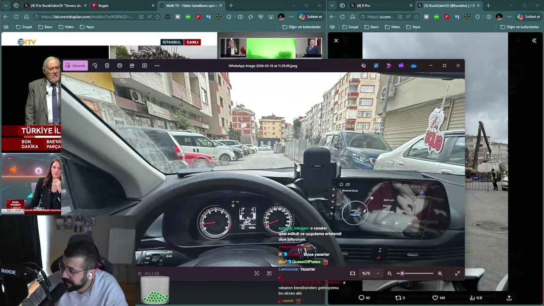
Task: Collapse X sidebar with double chevron
Action: pyautogui.click(x=534, y=40)
